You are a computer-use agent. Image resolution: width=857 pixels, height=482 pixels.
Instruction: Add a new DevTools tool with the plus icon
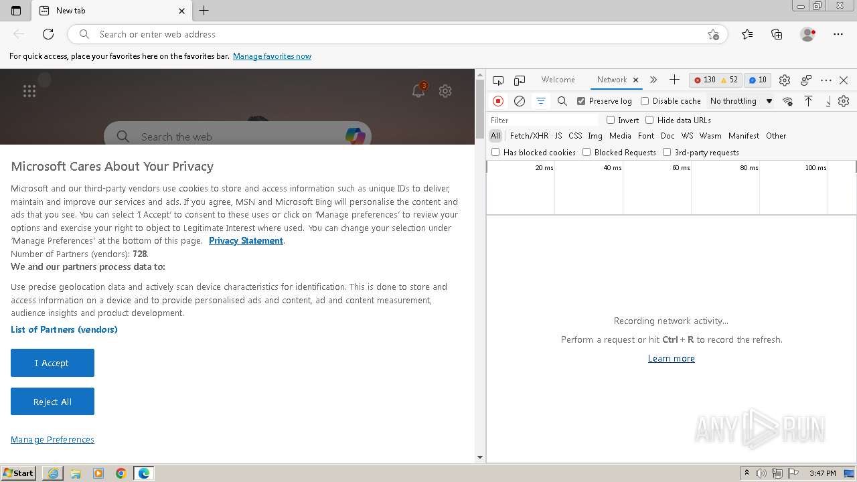click(x=674, y=80)
